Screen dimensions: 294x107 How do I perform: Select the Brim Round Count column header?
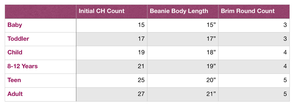(x=254, y=11)
